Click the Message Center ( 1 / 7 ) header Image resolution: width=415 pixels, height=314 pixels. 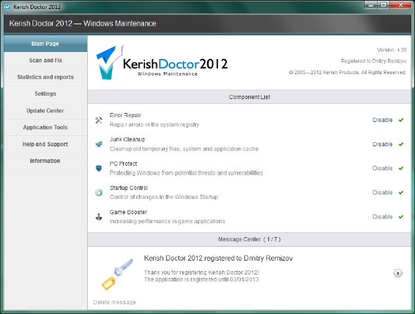pyautogui.click(x=250, y=239)
